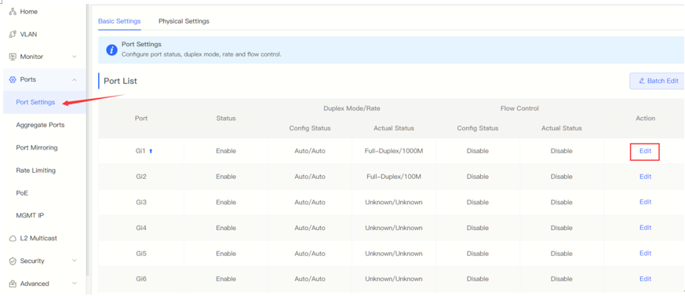Edit the Gi4 port settings
685x300 pixels.
pyautogui.click(x=645, y=228)
